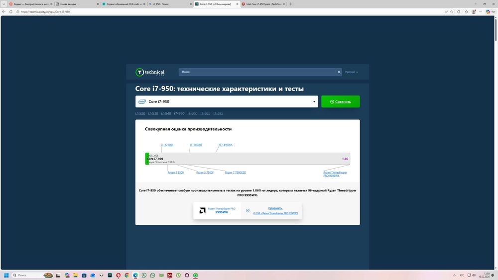498x280 pixels.
Task: Add page to favorites star icon
Action: tap(452, 12)
